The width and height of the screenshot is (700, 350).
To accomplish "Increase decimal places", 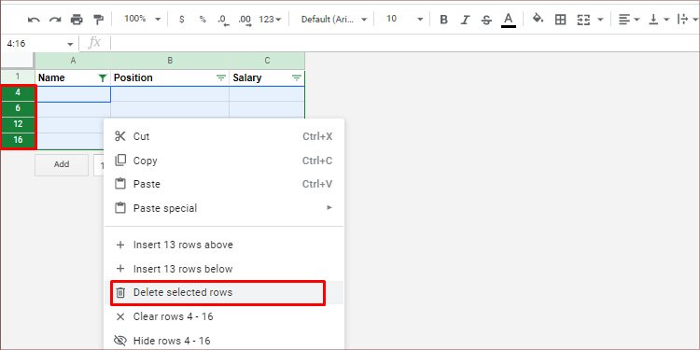I will click(245, 21).
